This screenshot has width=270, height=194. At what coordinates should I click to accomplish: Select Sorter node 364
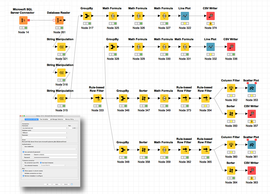(x=231, y=171)
